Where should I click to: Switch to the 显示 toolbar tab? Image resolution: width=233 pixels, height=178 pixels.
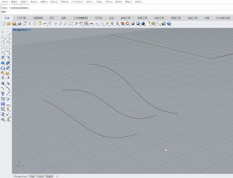(52, 18)
